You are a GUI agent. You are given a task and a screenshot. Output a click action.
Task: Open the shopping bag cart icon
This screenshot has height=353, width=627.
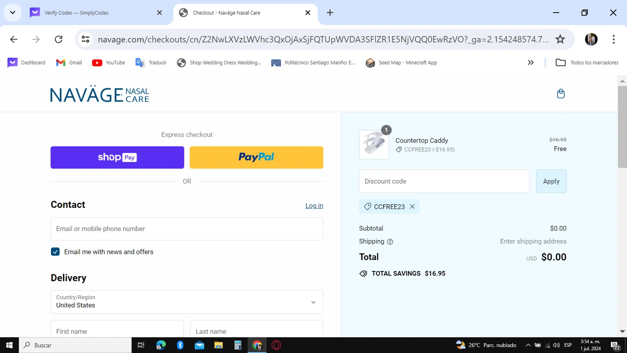click(561, 94)
